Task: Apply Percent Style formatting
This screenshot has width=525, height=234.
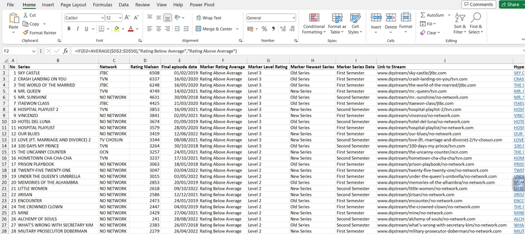Action: click(264, 29)
